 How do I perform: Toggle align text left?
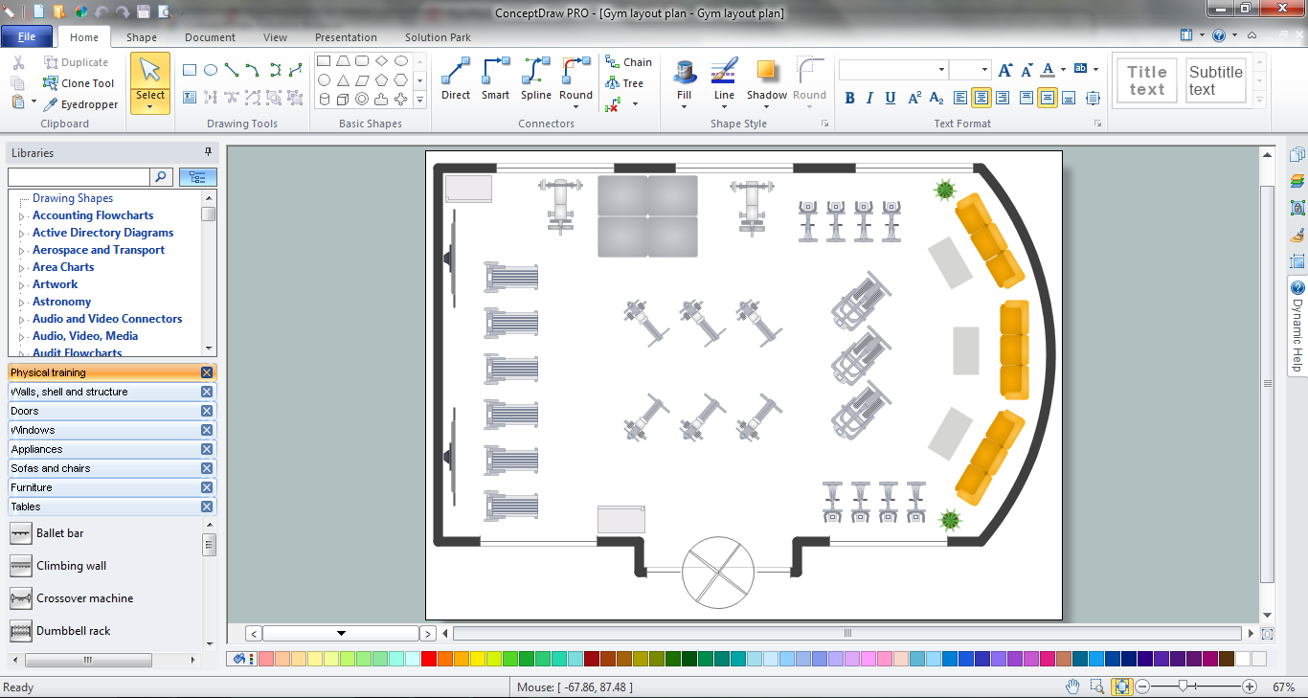point(960,98)
